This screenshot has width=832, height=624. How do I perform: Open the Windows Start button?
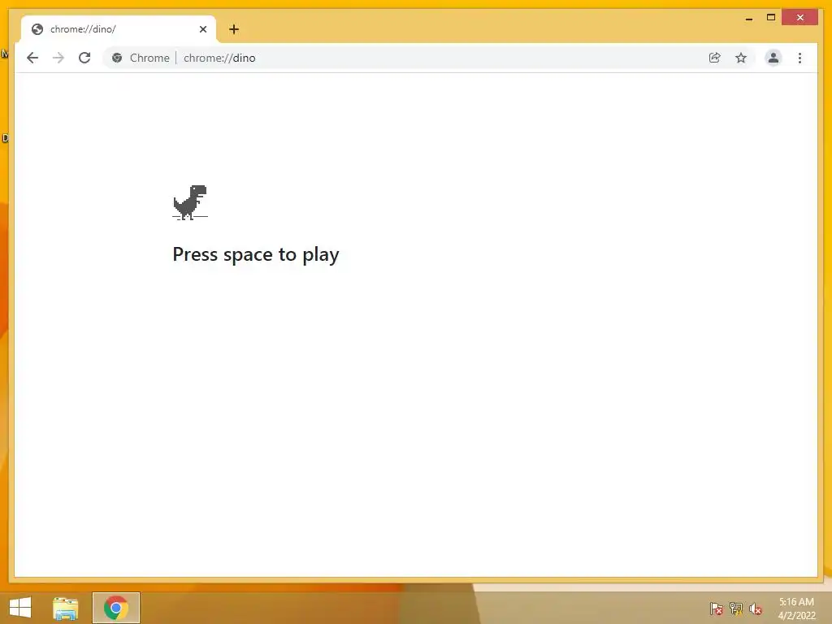[x=20, y=608]
